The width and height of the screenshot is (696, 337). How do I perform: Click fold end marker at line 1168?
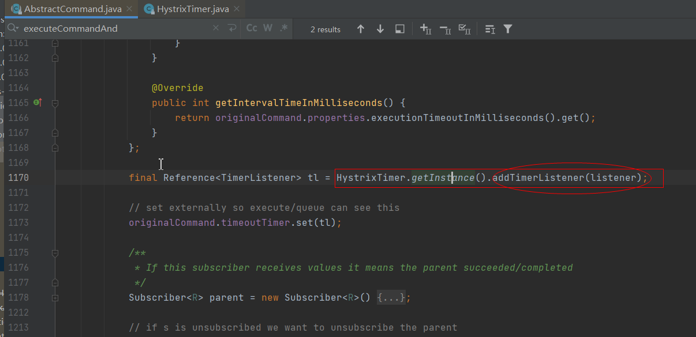coord(55,148)
